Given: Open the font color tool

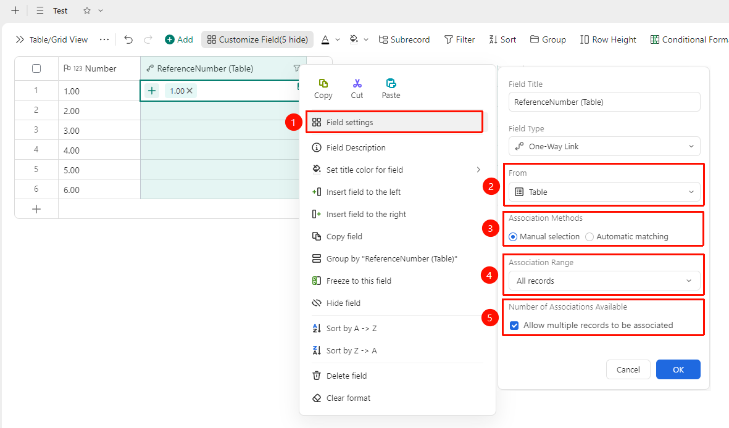Looking at the screenshot, I should pos(325,39).
